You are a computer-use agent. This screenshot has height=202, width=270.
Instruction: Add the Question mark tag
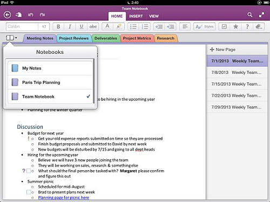click(247, 26)
